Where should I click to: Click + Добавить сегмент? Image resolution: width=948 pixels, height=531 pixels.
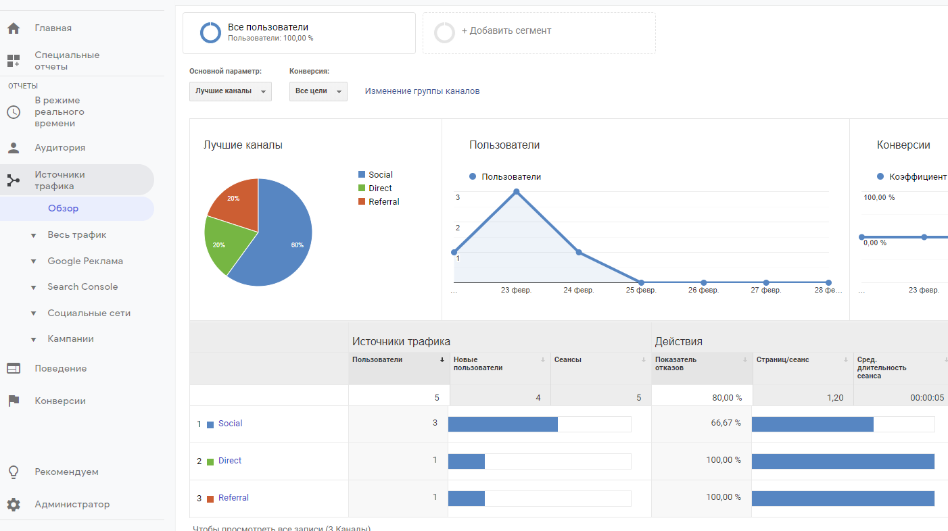506,31
